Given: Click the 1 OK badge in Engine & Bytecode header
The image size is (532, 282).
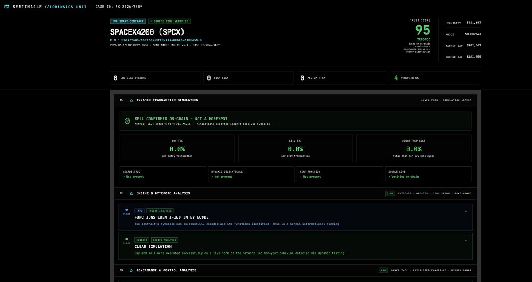Looking at the screenshot, I should pos(390,193).
